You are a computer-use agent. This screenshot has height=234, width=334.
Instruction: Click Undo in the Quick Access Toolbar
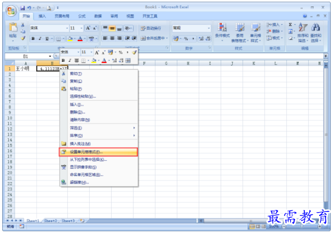coord(29,8)
